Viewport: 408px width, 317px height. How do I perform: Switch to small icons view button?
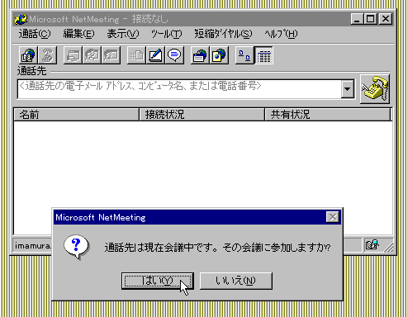244,55
